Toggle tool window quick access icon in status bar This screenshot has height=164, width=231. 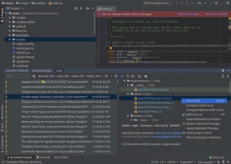(x=3, y=162)
